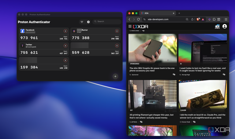Open the XDA site hamburger menu

130,27
